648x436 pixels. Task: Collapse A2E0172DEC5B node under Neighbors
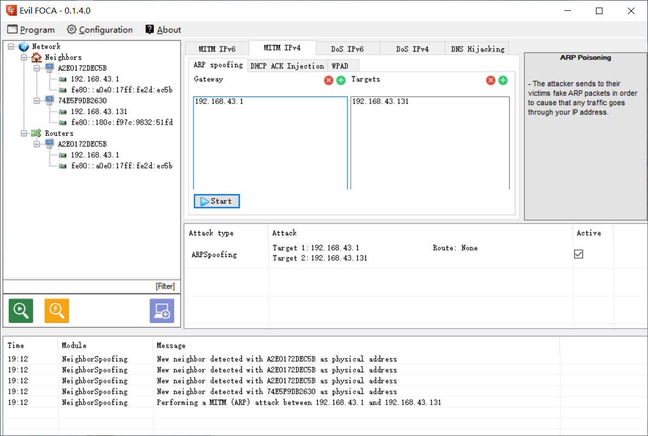tap(37, 68)
